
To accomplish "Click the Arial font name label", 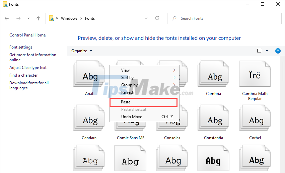I will (x=89, y=94).
